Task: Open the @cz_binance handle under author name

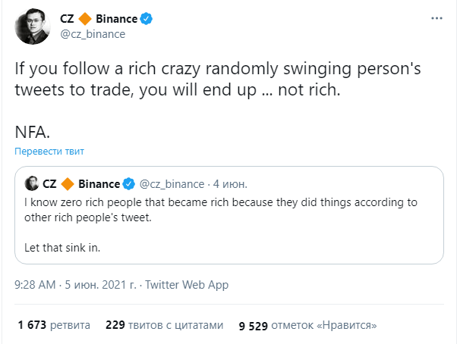Action: (x=93, y=34)
